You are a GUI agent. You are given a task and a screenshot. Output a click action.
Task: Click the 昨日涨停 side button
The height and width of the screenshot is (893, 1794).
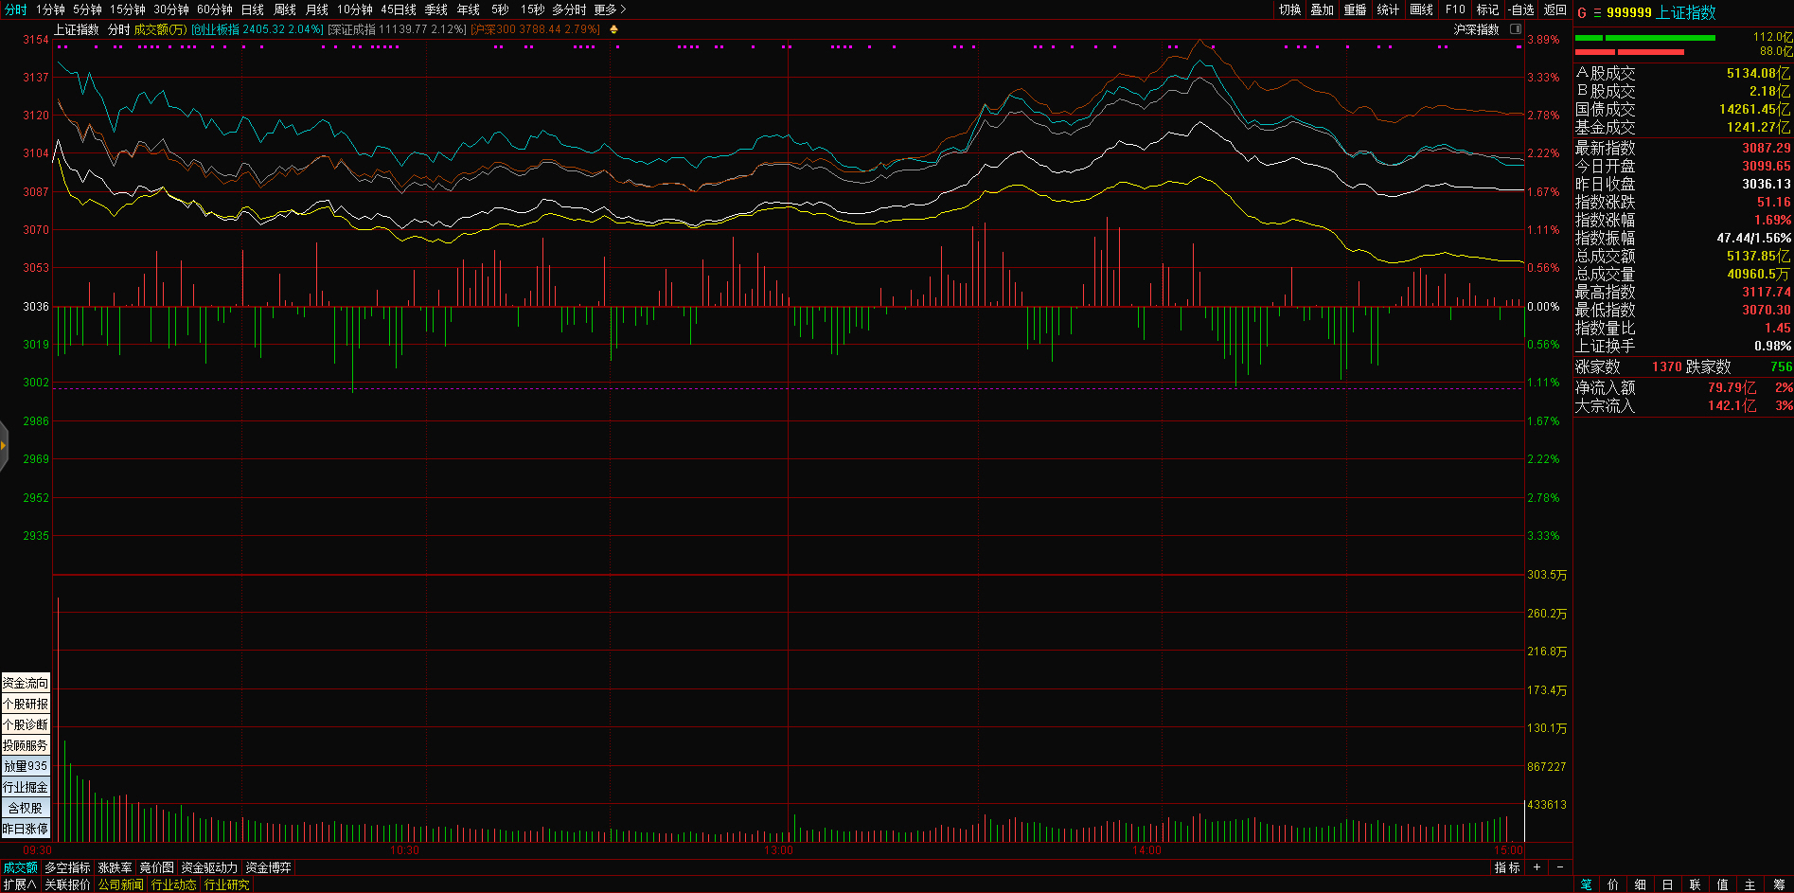tap(25, 829)
